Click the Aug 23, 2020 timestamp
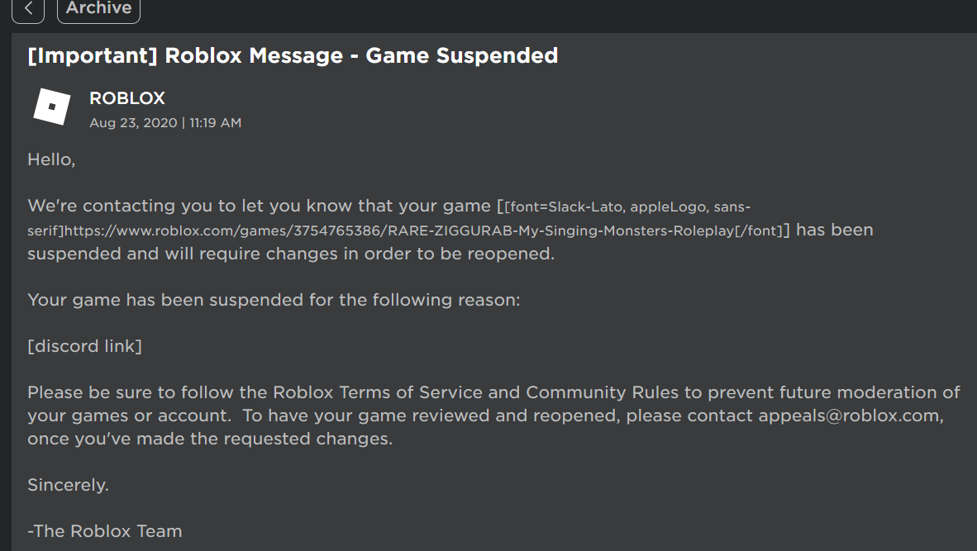977x551 pixels. pyautogui.click(x=165, y=122)
